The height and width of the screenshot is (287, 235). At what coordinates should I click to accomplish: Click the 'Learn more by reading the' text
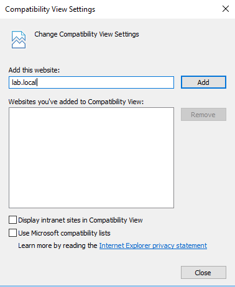click(x=58, y=245)
